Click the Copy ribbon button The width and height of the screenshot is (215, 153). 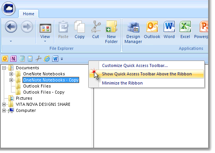click(x=80, y=30)
